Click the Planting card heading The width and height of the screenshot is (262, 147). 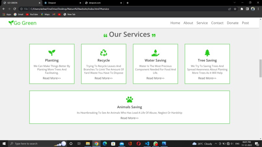coord(52,60)
